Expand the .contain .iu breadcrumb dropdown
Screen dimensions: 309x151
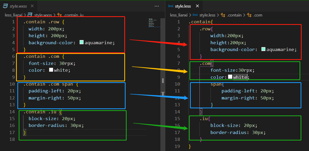[x=74, y=15]
